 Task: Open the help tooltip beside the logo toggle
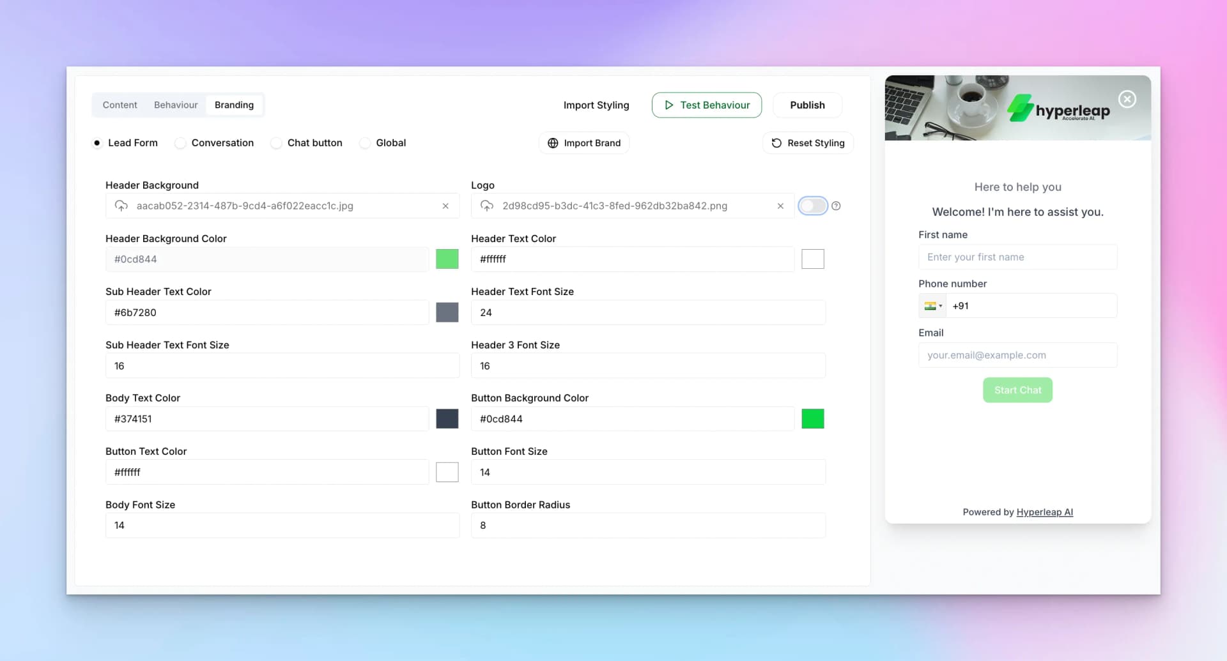[x=837, y=206]
